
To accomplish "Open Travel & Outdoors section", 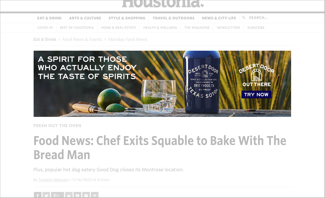I will pyautogui.click(x=174, y=18).
